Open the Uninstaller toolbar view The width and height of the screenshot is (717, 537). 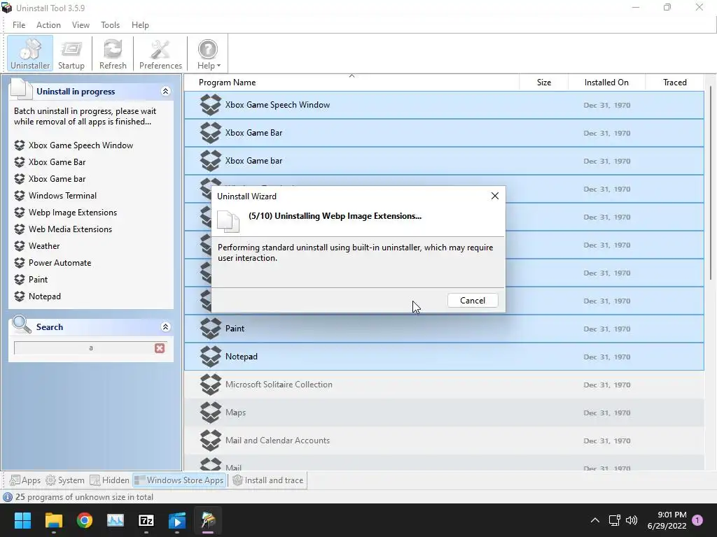29,54
